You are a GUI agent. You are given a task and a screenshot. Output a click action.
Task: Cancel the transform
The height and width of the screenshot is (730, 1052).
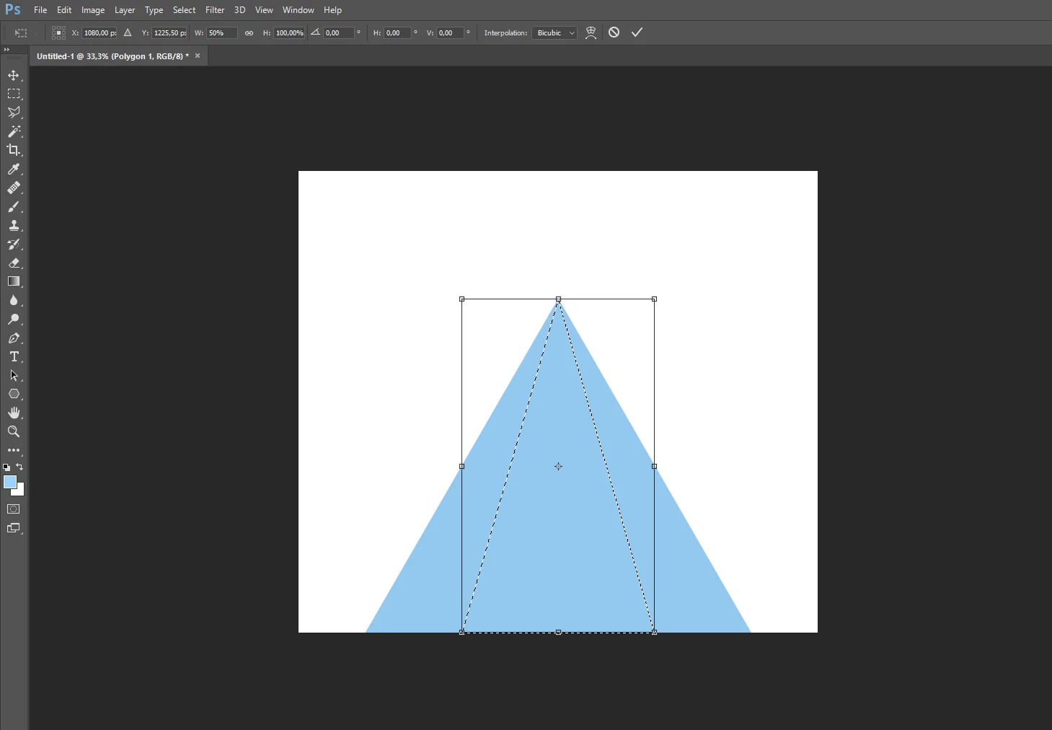[614, 32]
